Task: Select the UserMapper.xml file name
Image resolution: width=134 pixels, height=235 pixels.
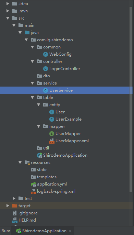Action: click(x=72, y=141)
